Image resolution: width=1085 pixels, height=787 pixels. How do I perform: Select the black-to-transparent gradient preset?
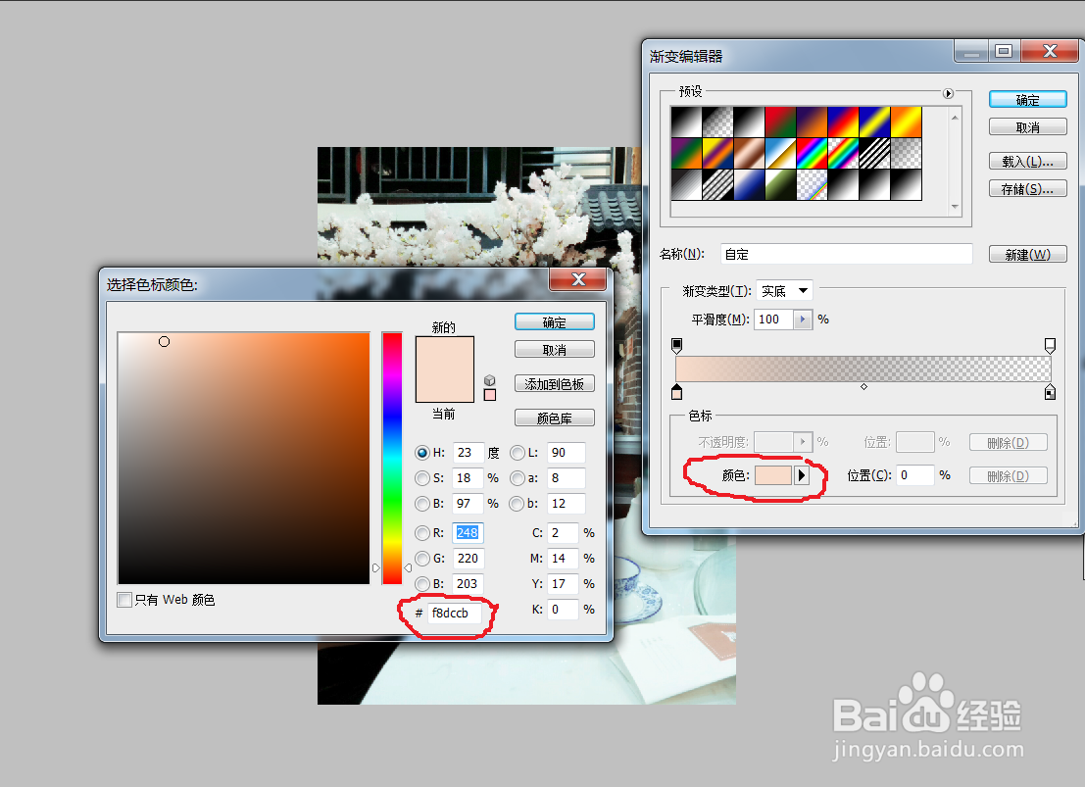coord(717,122)
